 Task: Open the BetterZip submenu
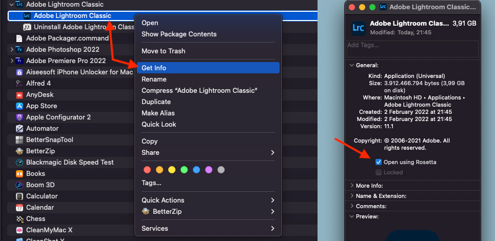(208, 212)
